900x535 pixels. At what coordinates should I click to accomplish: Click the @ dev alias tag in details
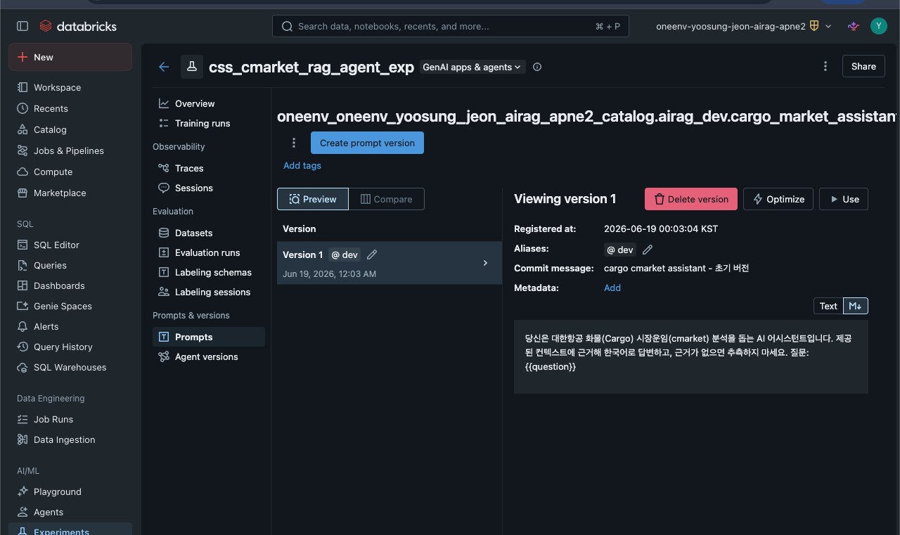click(x=620, y=250)
